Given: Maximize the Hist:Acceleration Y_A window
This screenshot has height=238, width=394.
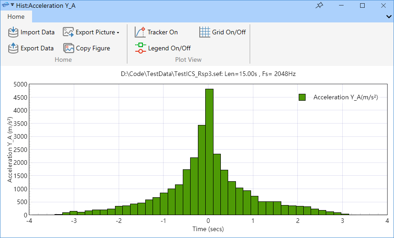Looking at the screenshot, I should click(x=362, y=5).
